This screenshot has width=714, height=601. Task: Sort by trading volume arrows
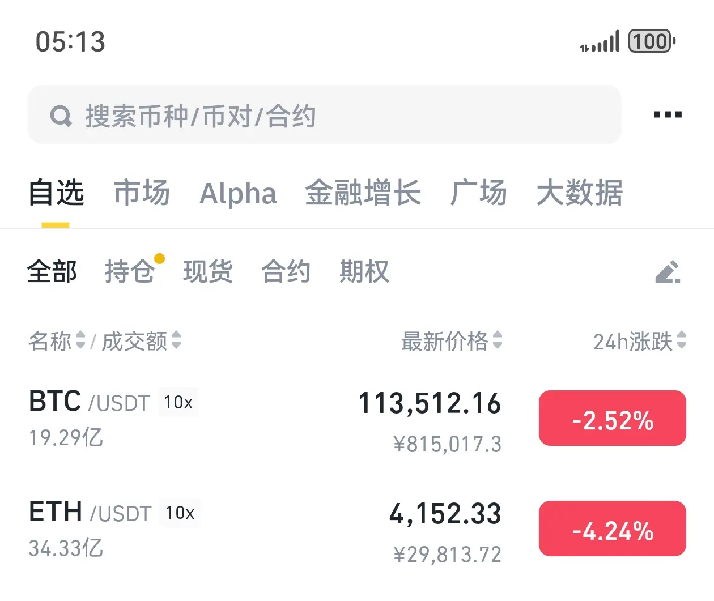click(x=176, y=340)
